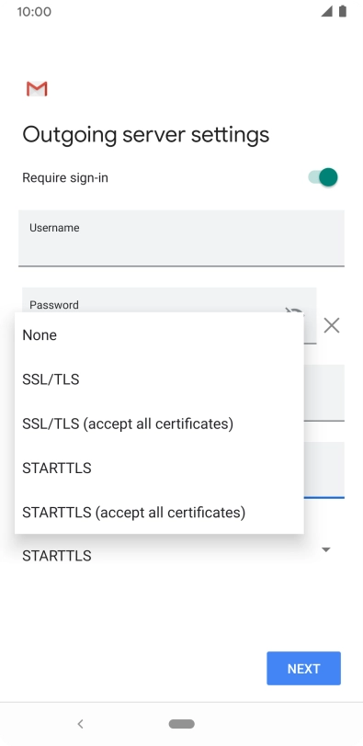Tap the cellular signal status icon

point(326,11)
